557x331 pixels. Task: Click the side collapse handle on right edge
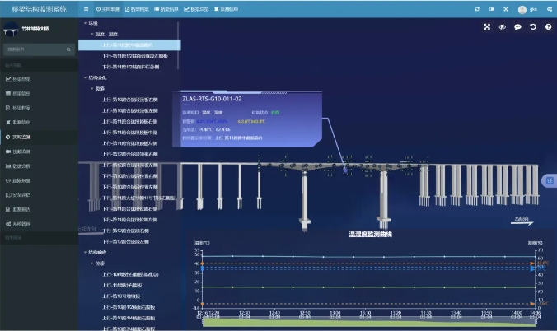[x=547, y=179]
